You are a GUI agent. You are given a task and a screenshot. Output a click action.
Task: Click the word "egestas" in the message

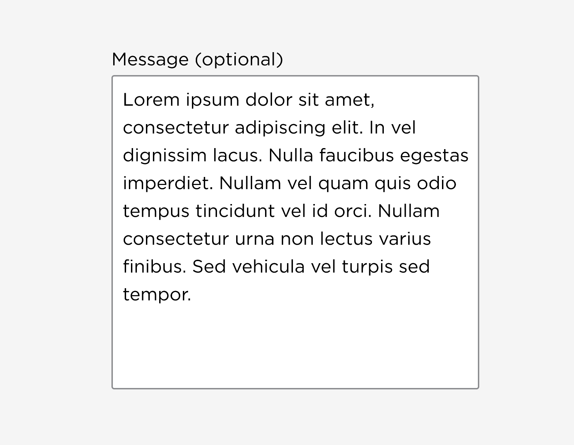click(434, 156)
